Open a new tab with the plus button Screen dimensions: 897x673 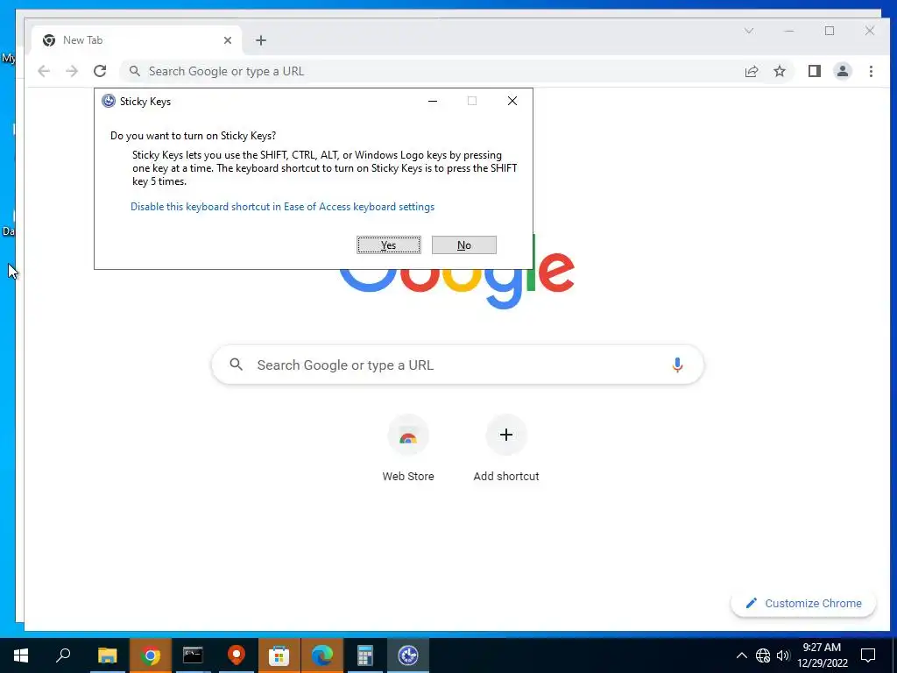[261, 40]
